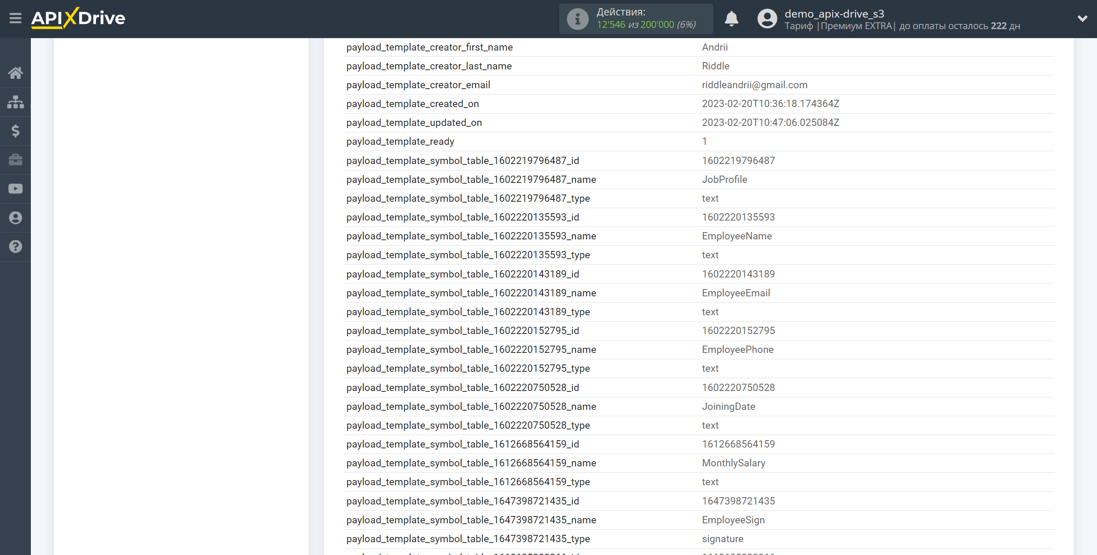Select symbol_table_1602220143189_id field
Screen dimensions: 1097x555
point(463,274)
